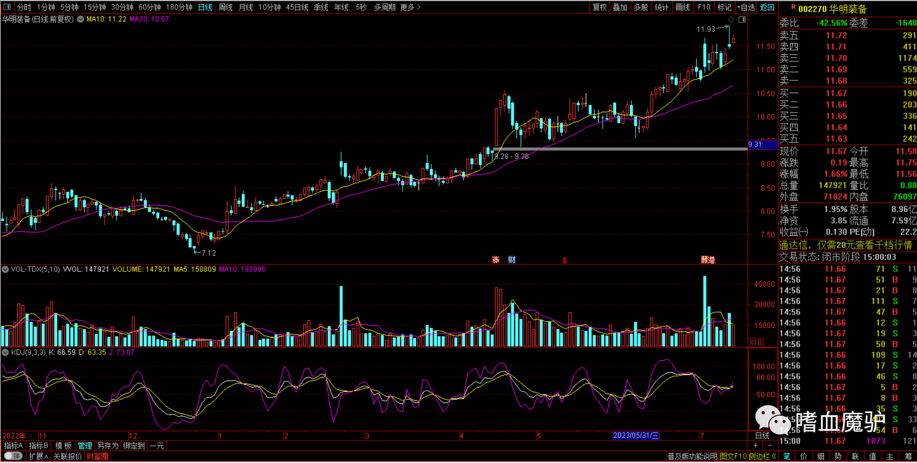
Task: Select the 季线 quarterly period
Action: (x=321, y=7)
